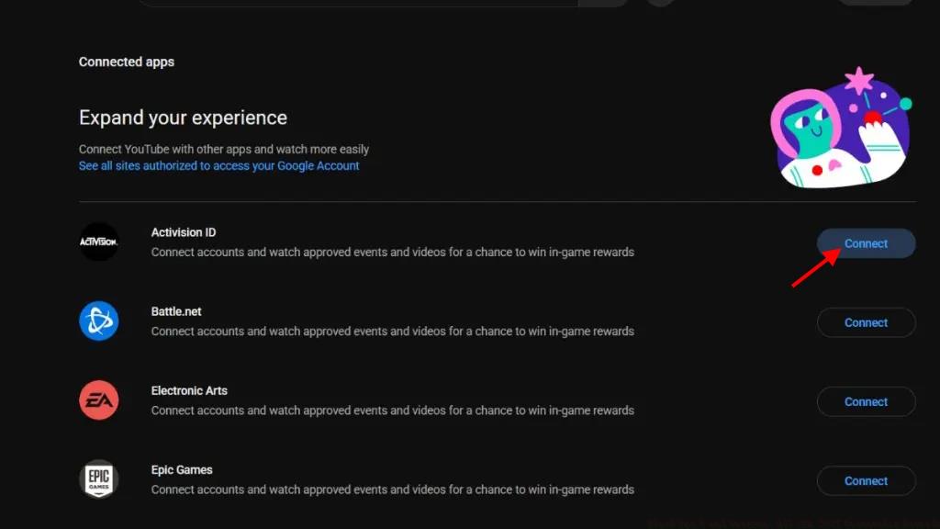Click the Electronic Arts row description

click(x=392, y=410)
